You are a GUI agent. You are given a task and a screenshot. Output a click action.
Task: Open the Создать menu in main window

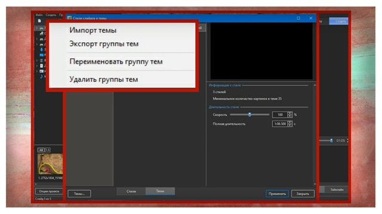click(x=51, y=15)
